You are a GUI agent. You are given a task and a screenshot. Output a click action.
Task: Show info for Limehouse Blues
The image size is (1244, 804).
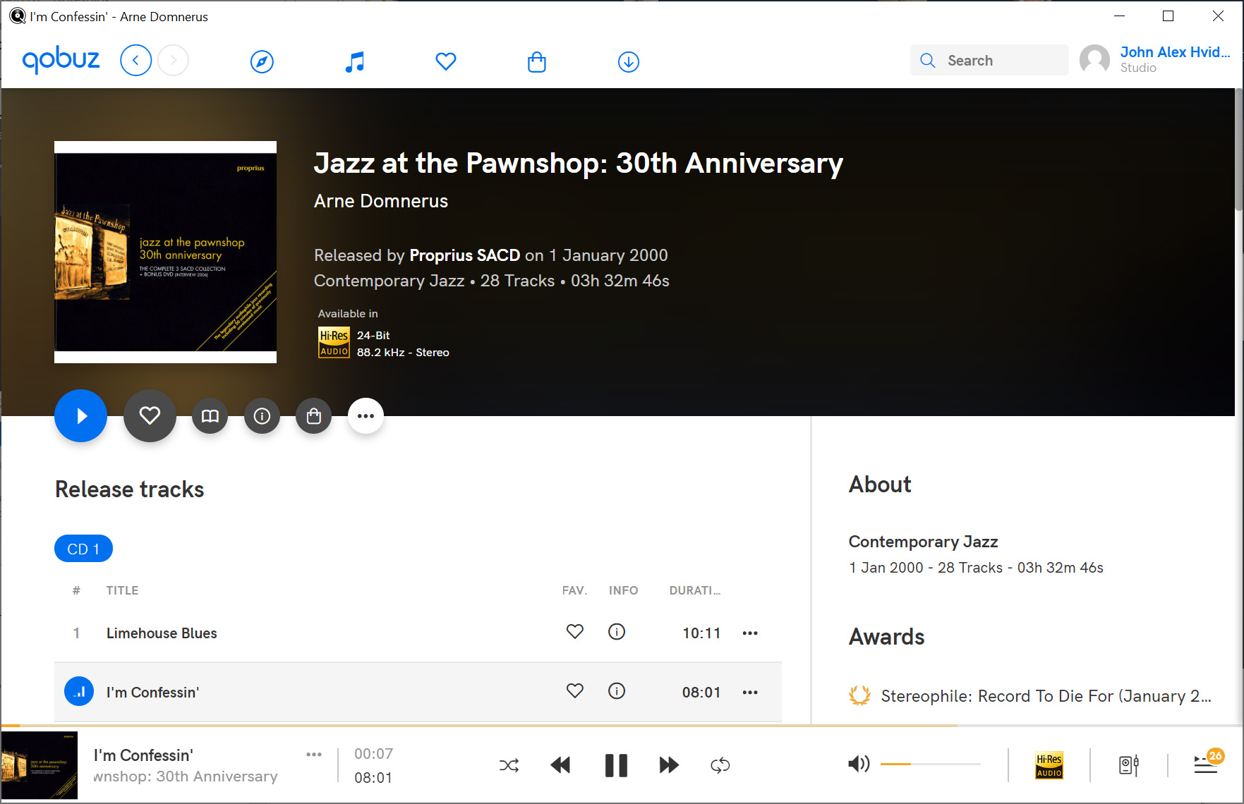(x=617, y=632)
